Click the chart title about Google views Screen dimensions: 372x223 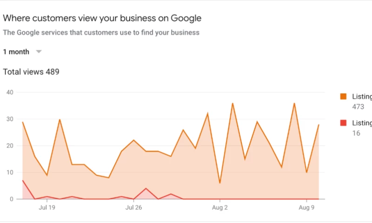click(102, 18)
